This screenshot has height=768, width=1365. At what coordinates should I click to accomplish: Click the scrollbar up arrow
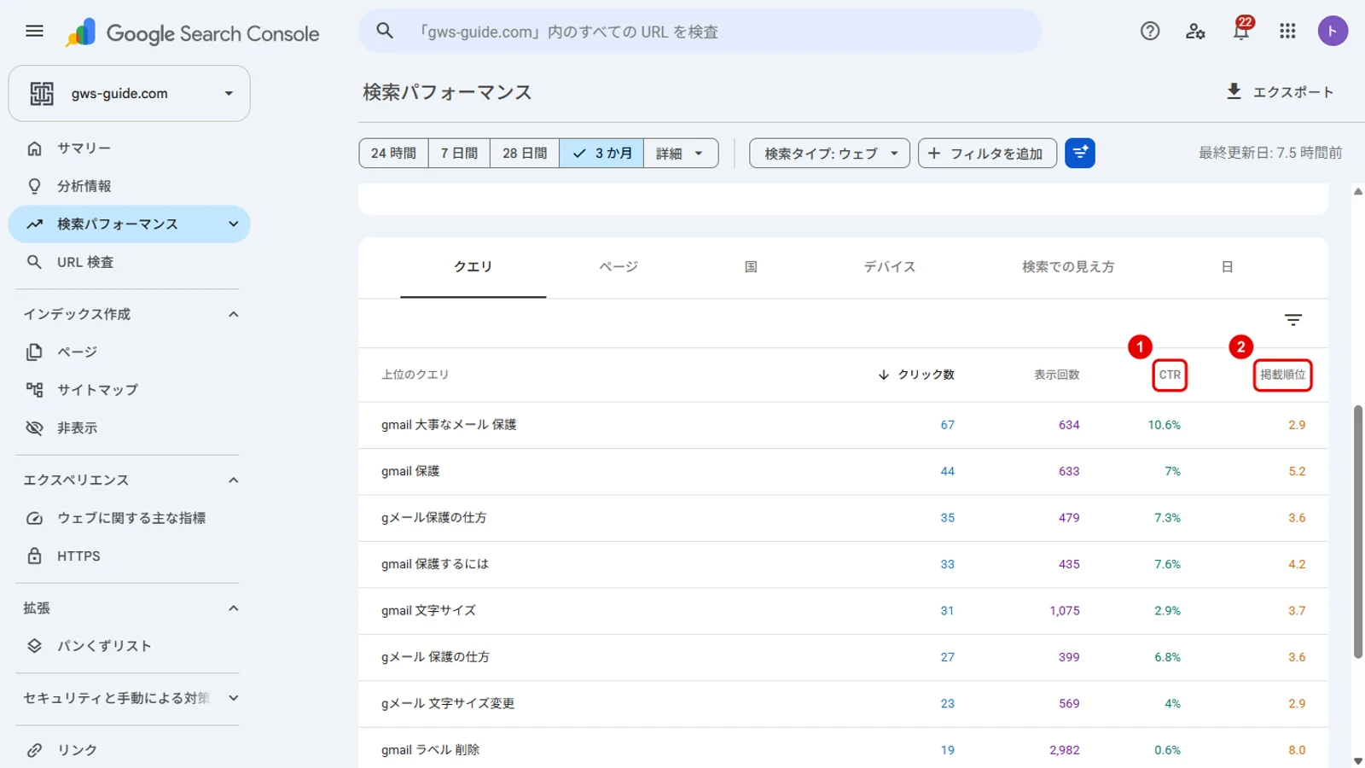(1358, 192)
